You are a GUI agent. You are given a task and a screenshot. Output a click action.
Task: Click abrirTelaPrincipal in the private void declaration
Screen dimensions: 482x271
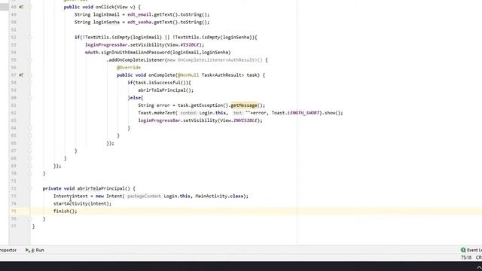coord(101,188)
